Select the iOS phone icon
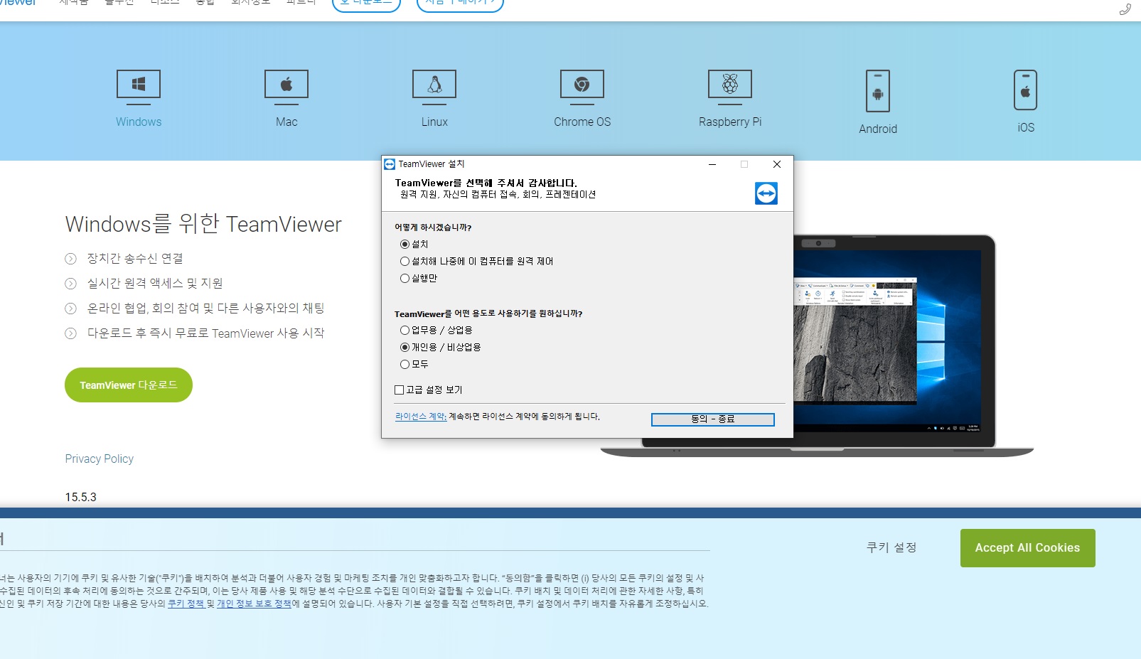Image resolution: width=1141 pixels, height=659 pixels. point(1025,90)
